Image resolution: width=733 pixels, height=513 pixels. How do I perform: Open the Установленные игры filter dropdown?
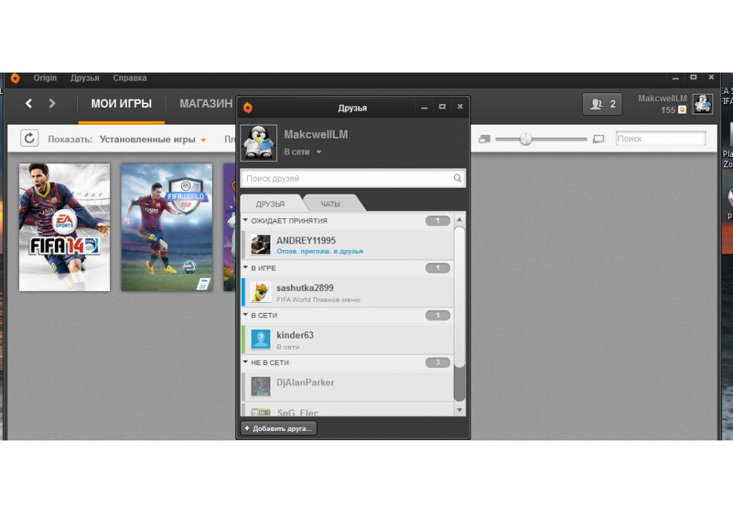coord(152,139)
